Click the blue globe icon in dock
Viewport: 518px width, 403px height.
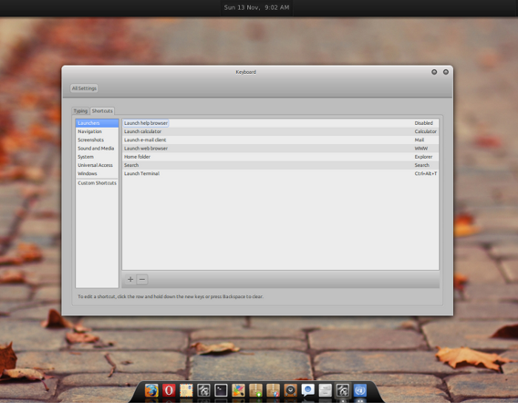(360, 390)
